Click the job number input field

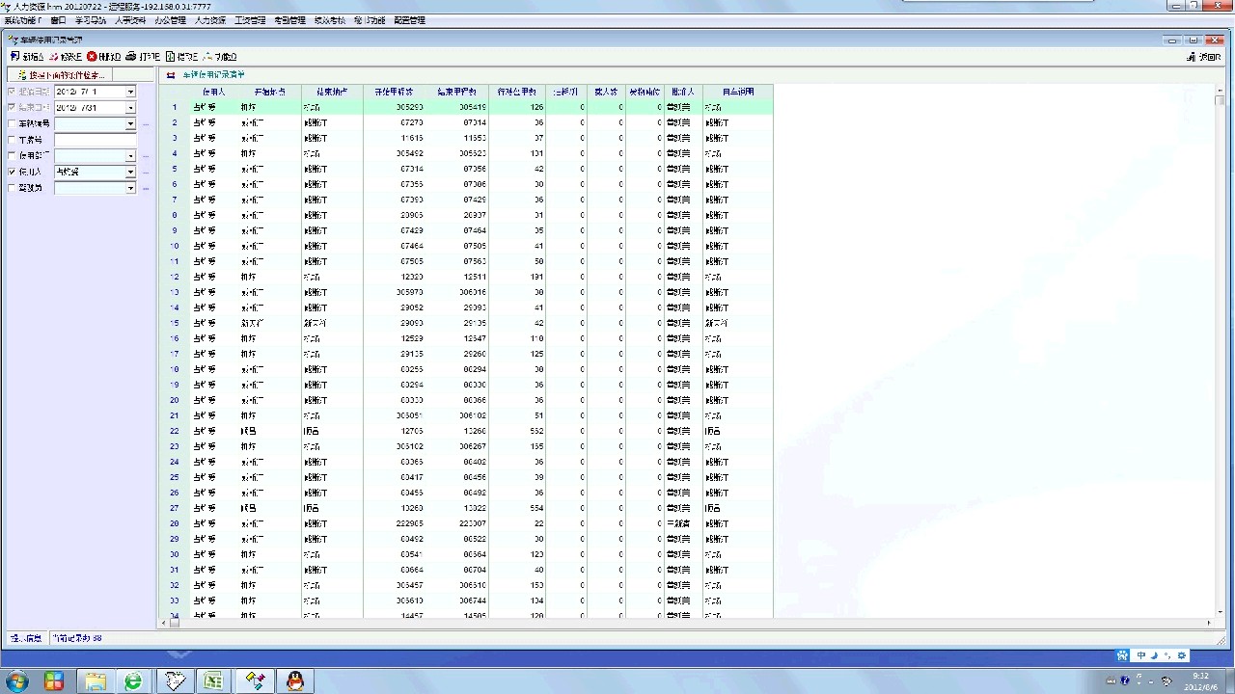click(x=95, y=140)
